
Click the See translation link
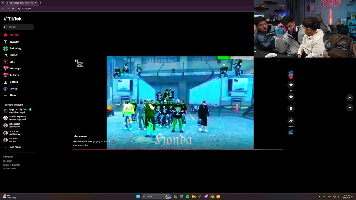tap(81, 146)
